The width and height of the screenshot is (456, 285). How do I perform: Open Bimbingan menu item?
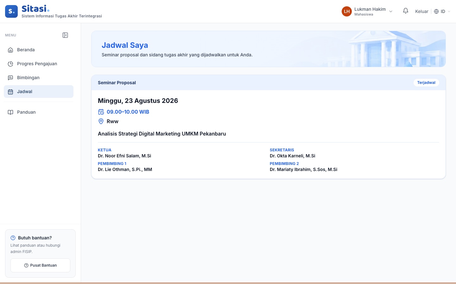(x=39, y=78)
